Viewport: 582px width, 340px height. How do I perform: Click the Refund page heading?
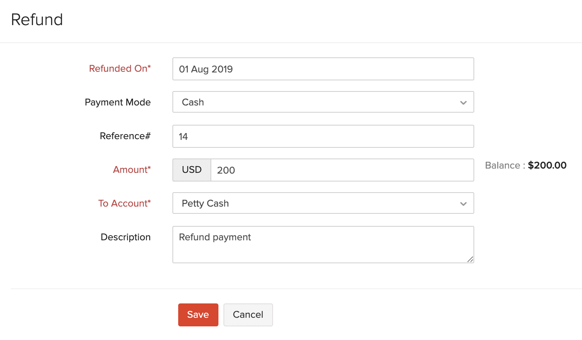tap(37, 20)
